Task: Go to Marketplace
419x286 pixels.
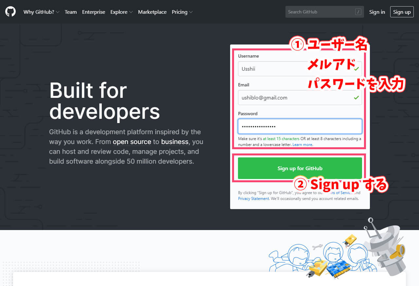Action: click(x=152, y=12)
